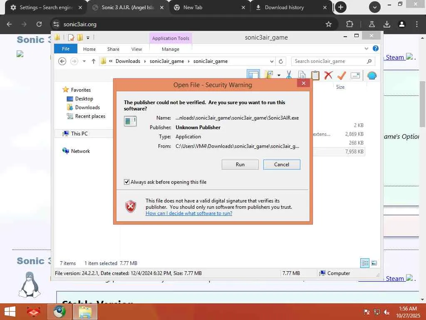Viewport: 426px width, 320px height.
Task: Click the Windows Start button
Action: (x=10, y=312)
